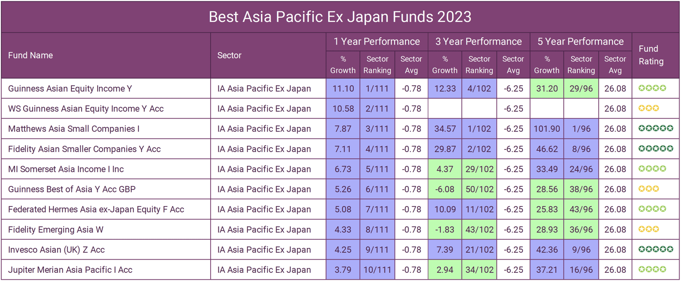Select the 3 Year Performance column header

point(479,42)
